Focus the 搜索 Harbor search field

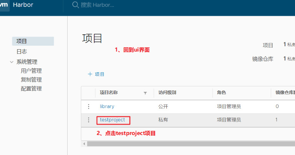point(97,5)
